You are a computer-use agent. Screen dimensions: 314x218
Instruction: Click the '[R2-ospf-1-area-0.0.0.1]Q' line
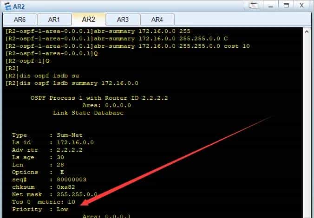[52, 54]
